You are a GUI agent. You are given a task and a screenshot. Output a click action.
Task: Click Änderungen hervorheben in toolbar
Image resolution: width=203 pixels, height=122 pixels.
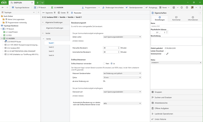pos(113,8)
